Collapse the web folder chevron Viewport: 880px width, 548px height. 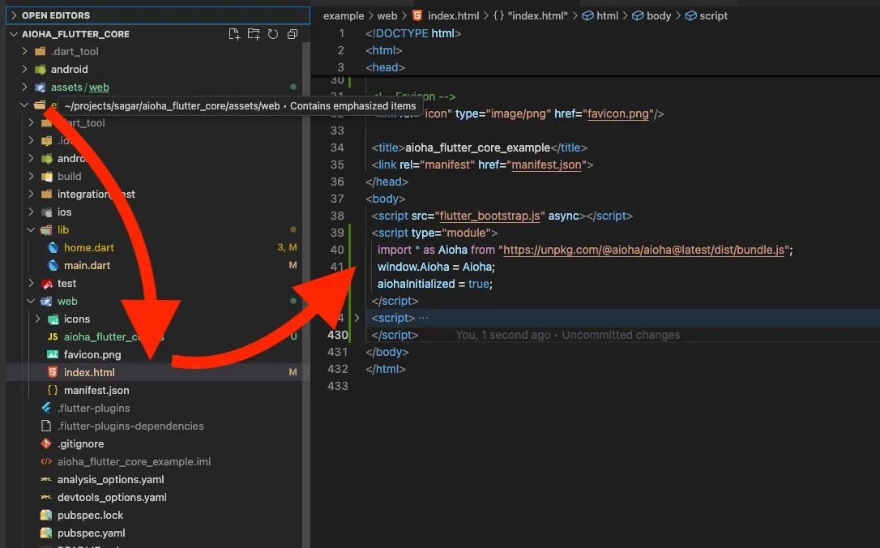(x=31, y=301)
